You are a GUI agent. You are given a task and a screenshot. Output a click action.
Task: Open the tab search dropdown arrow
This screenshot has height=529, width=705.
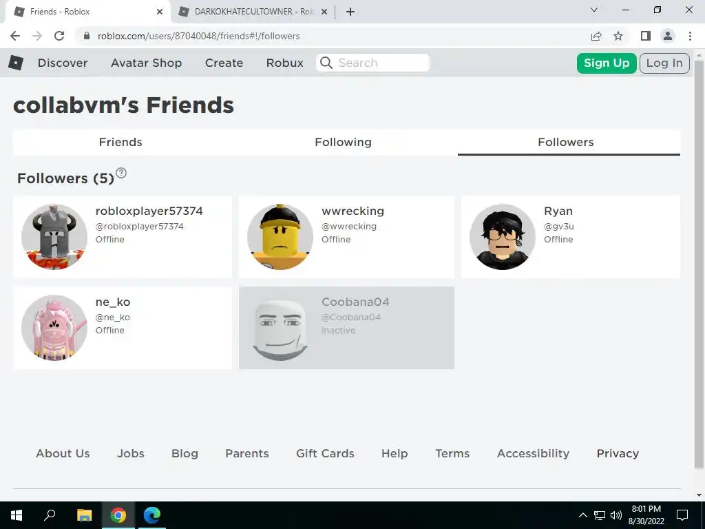tap(594, 10)
